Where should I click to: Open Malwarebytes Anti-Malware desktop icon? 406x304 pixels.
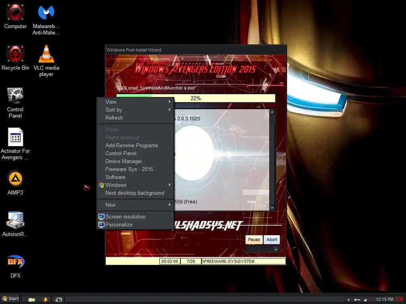46,19
